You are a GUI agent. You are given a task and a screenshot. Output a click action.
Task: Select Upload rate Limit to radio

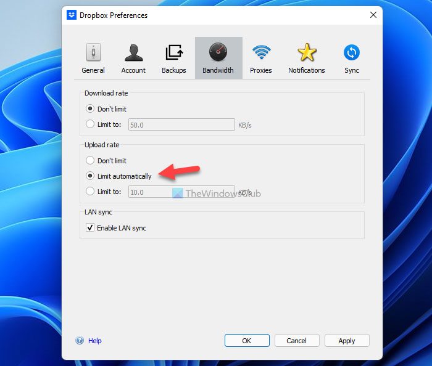tap(90, 191)
